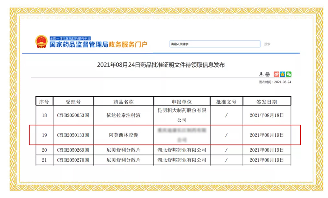This screenshot has width=328, height=198.
Task: Click 昆明积大制药股份有限公司 applicant cell
Action: coord(182,115)
